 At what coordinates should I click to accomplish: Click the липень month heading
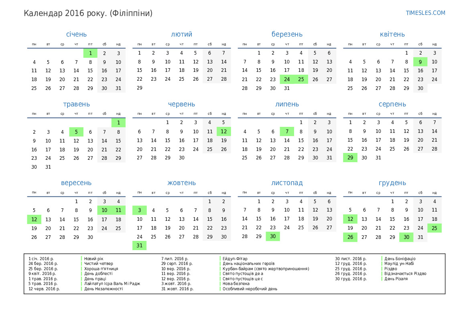coord(287,104)
